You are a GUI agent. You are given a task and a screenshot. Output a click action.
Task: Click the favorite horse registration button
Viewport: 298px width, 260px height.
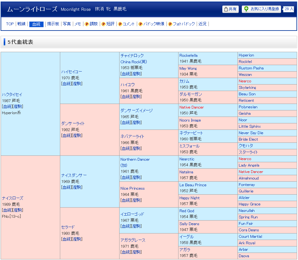point(261,9)
